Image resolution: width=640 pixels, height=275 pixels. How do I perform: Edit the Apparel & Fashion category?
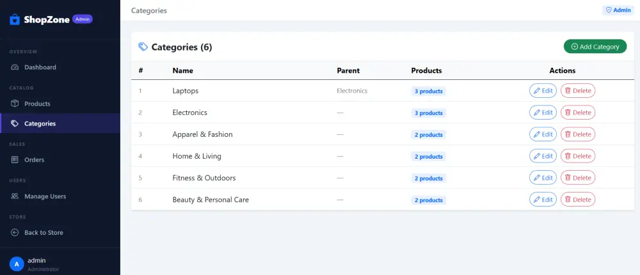pyautogui.click(x=543, y=134)
